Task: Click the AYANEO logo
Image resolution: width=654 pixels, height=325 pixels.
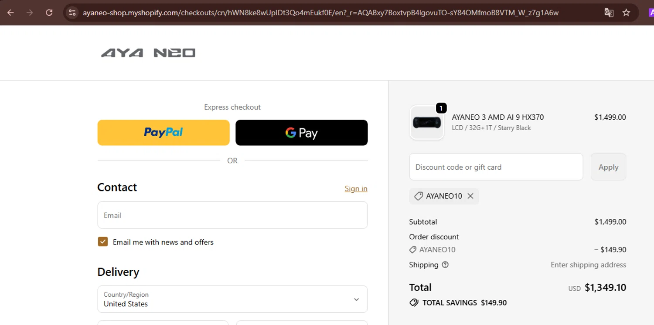Action: coord(148,53)
